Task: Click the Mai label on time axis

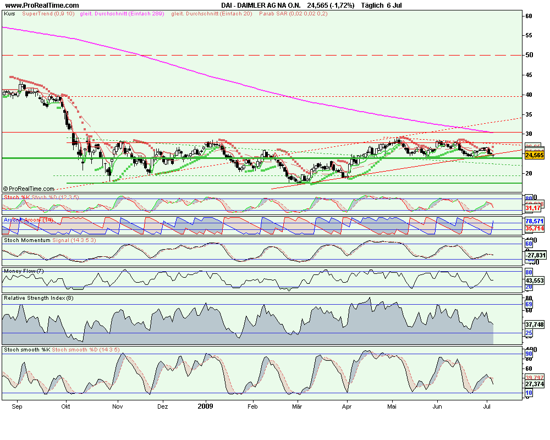Action: click(392, 406)
